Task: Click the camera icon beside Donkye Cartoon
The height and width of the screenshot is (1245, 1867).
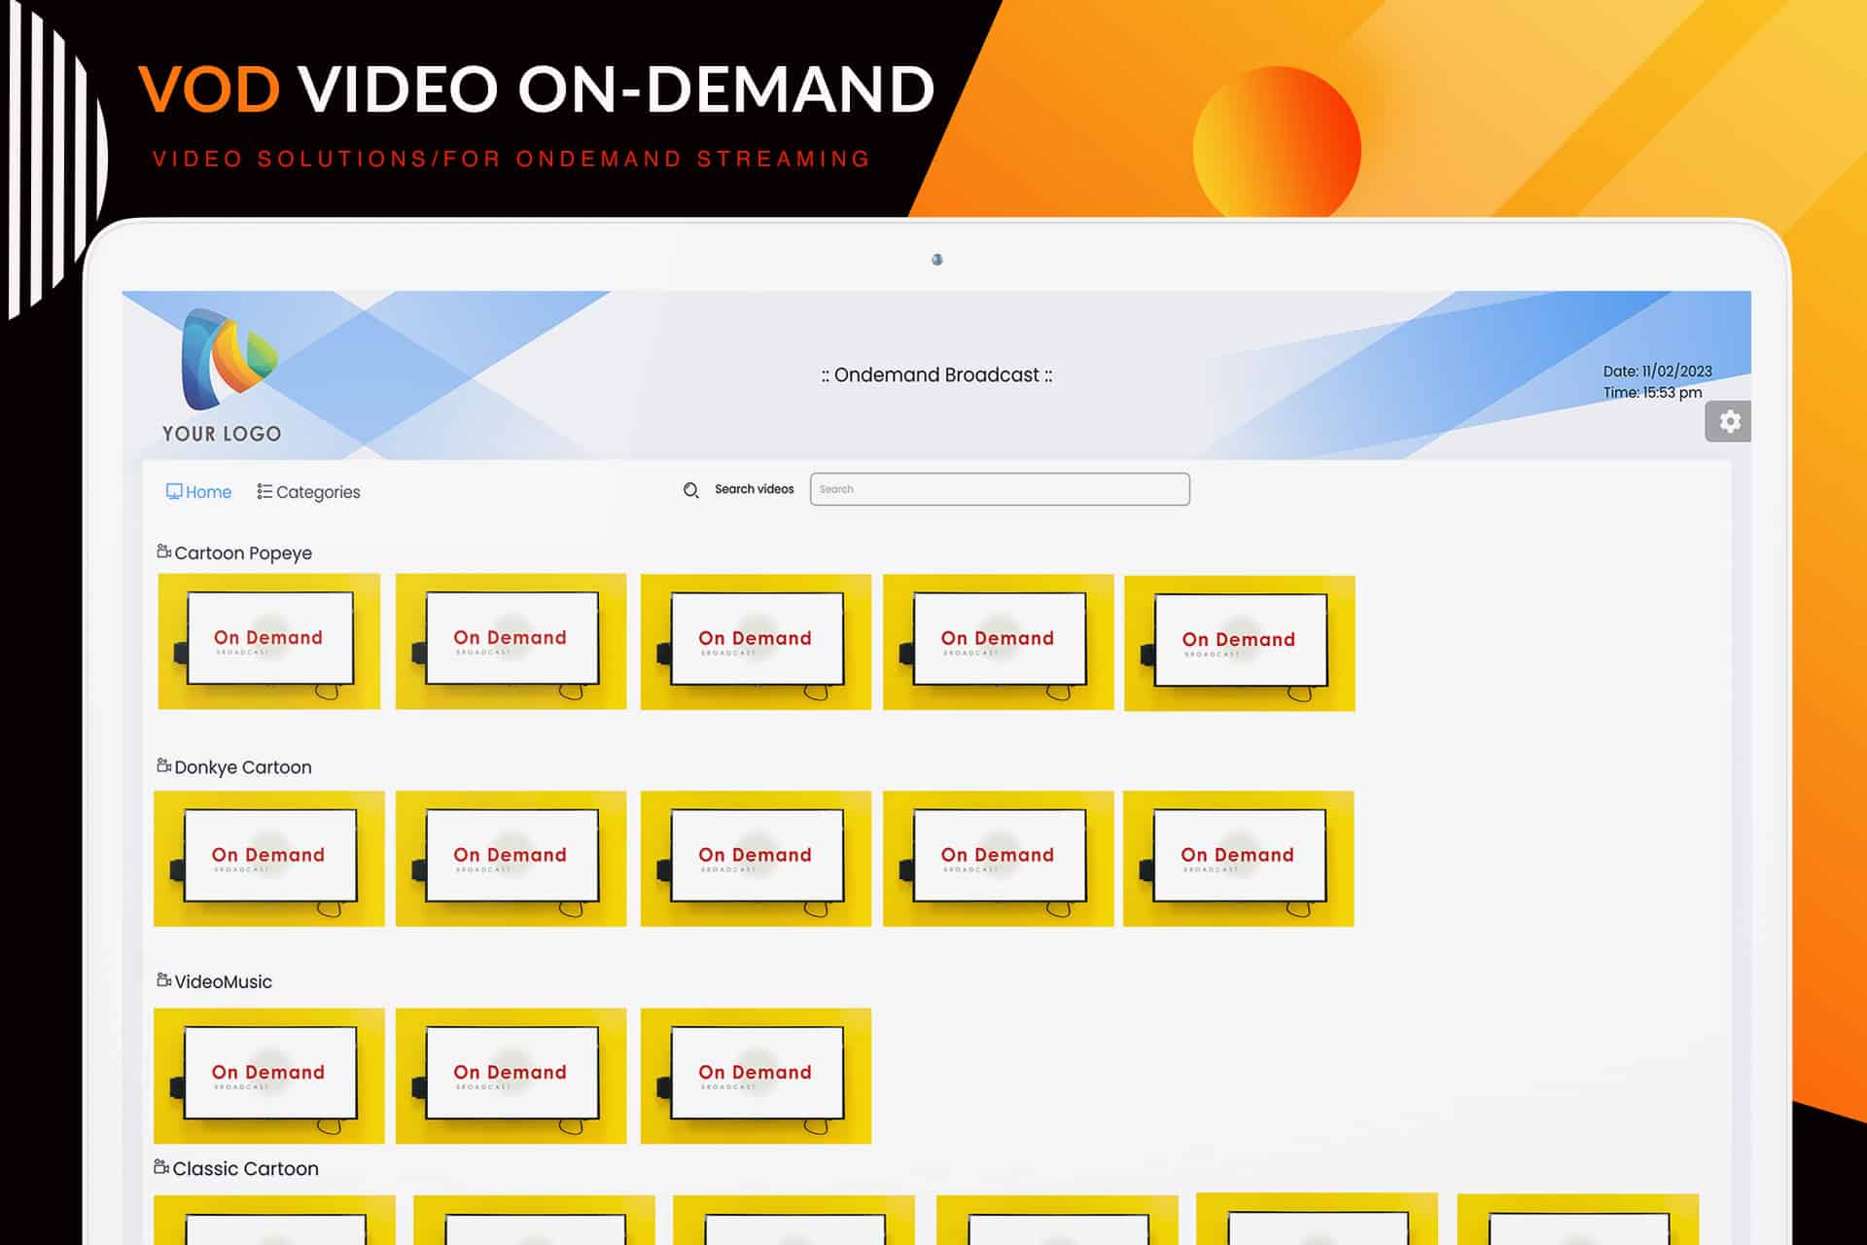Action: tap(163, 765)
